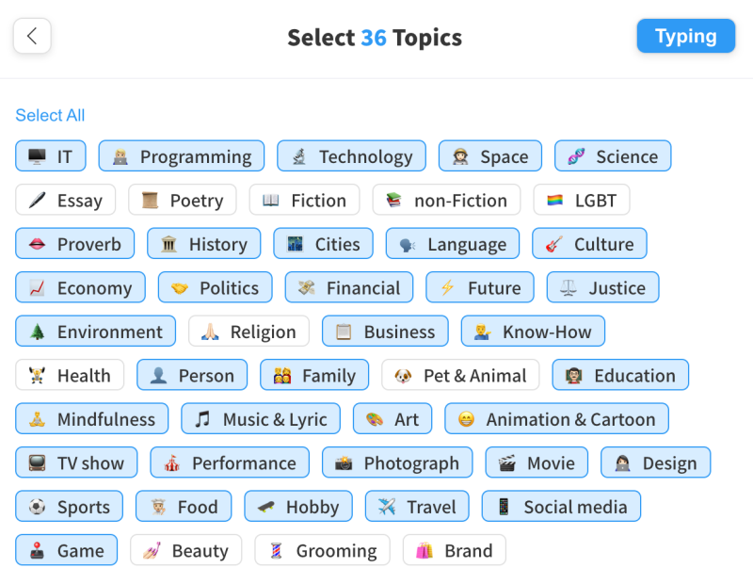This screenshot has width=753, height=568.
Task: Turn off the Animation & Cartoon topic
Action: pyautogui.click(x=556, y=418)
